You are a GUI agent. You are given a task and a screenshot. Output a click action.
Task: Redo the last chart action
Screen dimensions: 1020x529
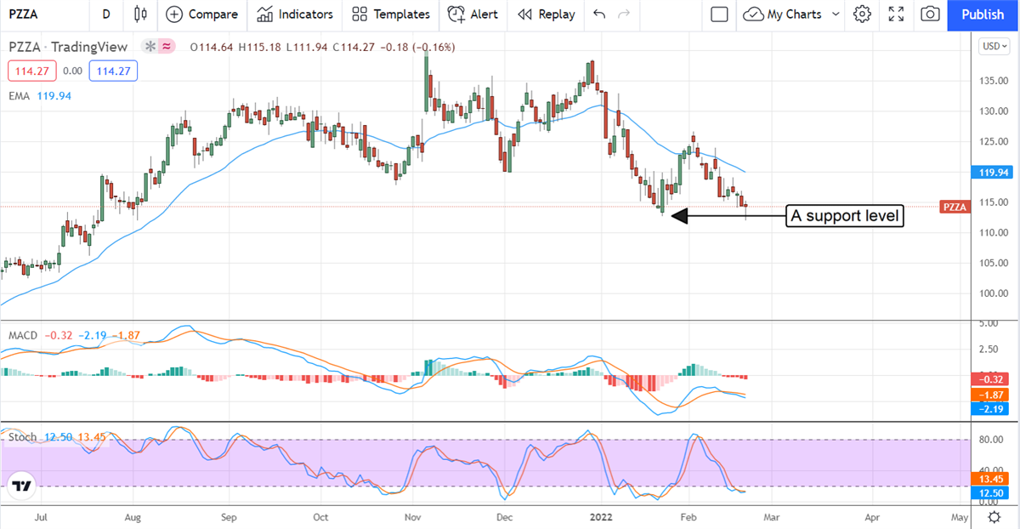click(625, 14)
